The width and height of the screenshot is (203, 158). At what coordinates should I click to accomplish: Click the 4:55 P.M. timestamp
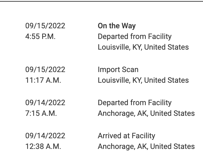tap(40, 37)
